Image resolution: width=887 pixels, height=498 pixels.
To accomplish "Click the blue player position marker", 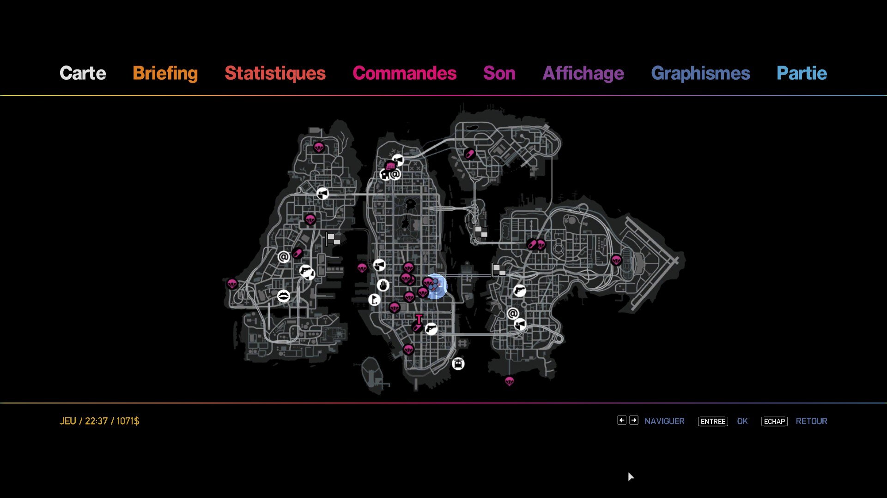I will 435,286.
